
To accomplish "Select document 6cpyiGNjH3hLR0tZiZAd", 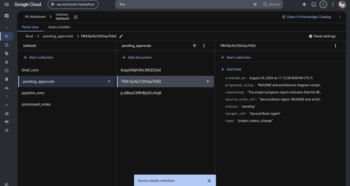I will point(165,70).
